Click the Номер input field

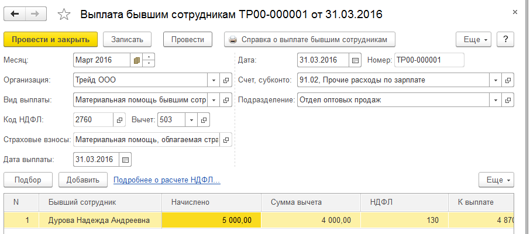pyautogui.click(x=429, y=60)
